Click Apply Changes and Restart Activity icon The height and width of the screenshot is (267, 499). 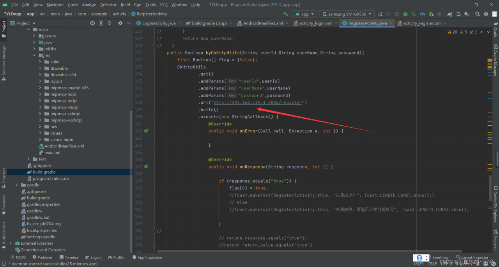(389, 14)
